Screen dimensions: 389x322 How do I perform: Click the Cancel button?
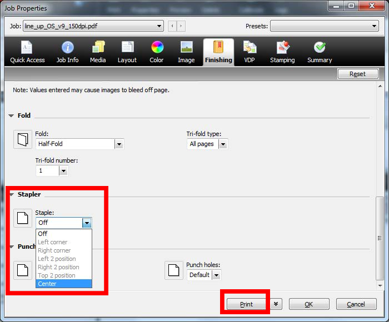[x=356, y=304]
